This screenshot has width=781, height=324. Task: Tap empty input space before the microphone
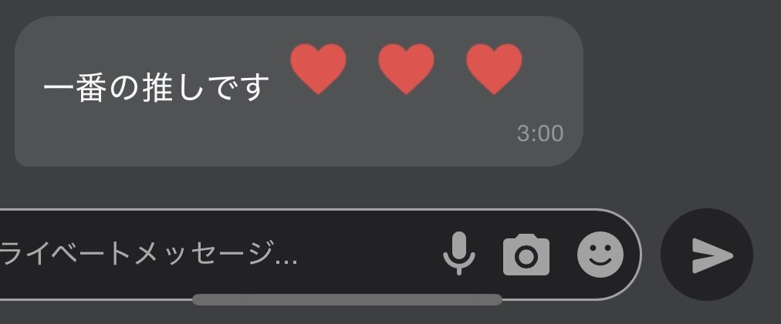[x=369, y=255]
